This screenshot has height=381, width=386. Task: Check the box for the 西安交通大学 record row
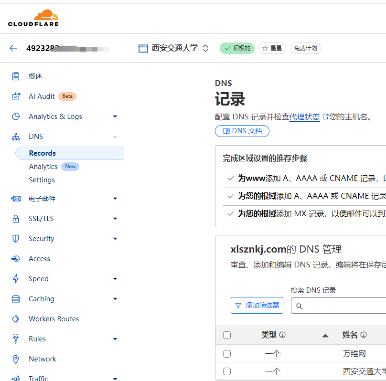pyautogui.click(x=227, y=371)
